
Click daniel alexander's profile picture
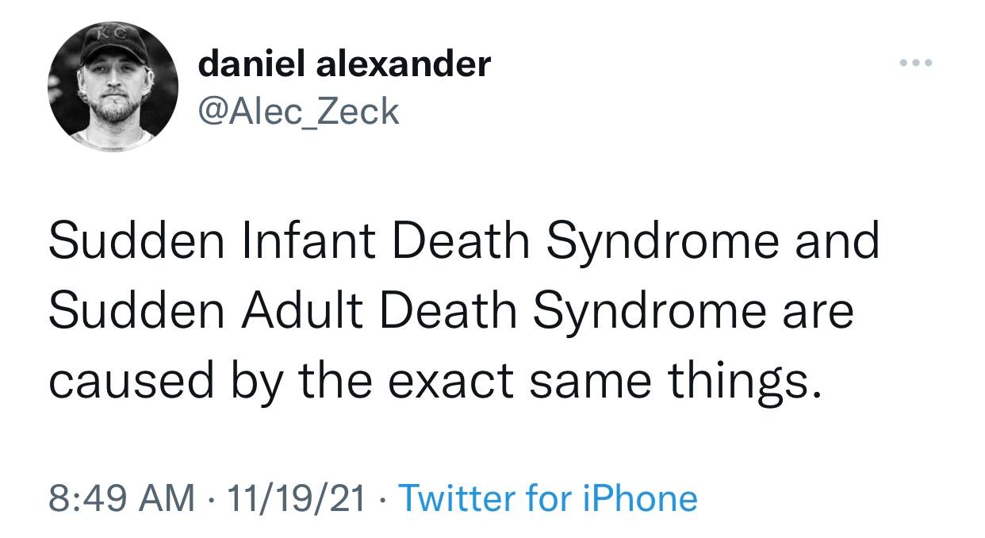pos(113,87)
